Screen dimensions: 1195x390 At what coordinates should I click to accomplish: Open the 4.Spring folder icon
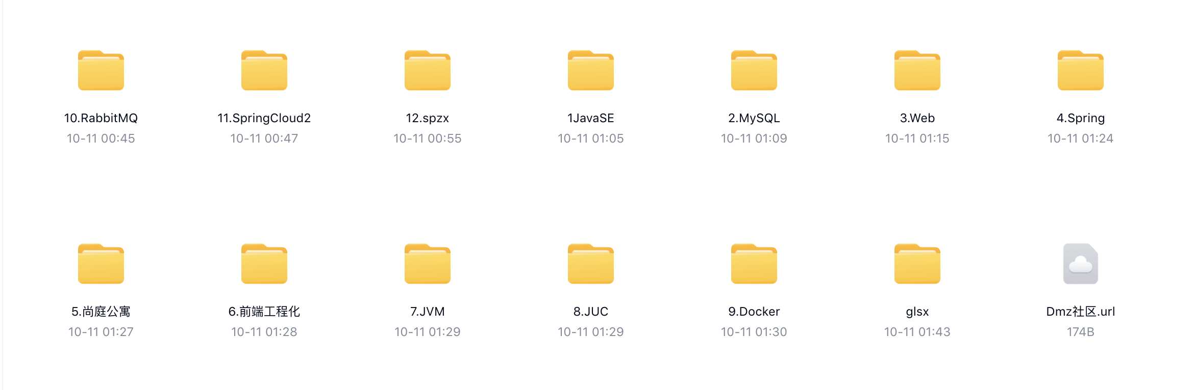pyautogui.click(x=1081, y=70)
